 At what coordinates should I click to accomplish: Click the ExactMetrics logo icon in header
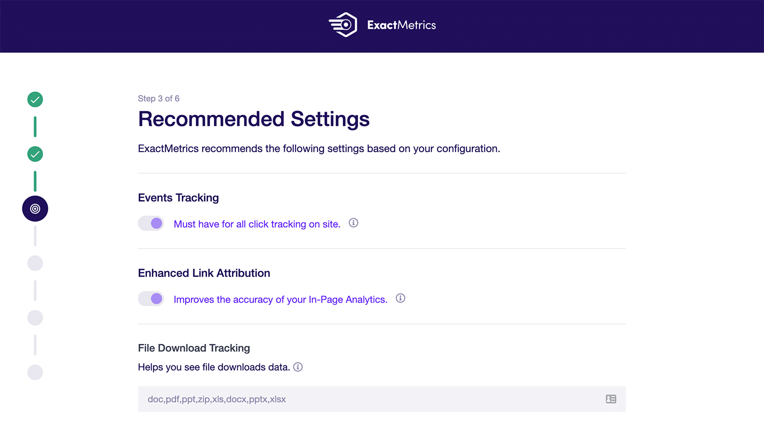pos(343,25)
